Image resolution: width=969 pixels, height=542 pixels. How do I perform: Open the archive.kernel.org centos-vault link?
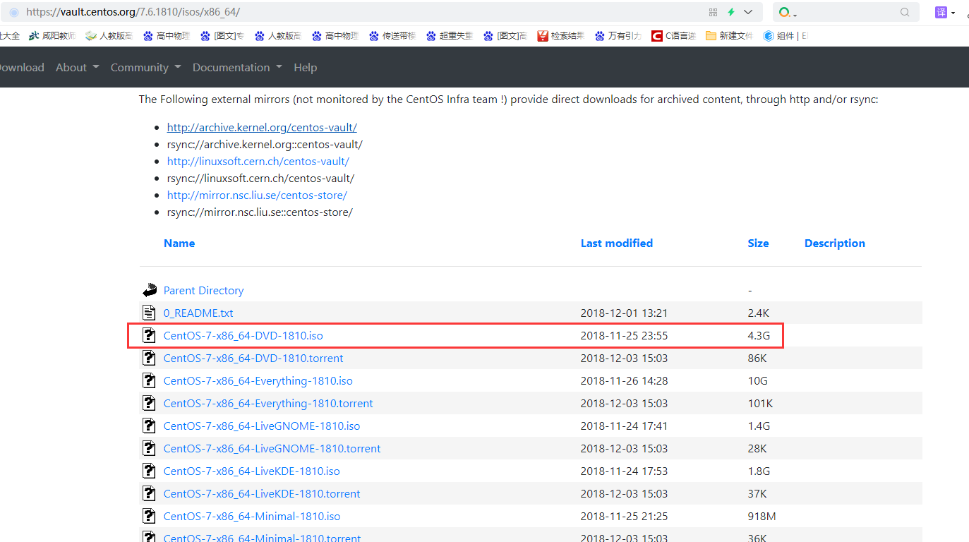(x=262, y=128)
